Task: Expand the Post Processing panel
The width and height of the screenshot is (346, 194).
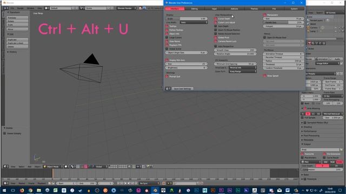Action: [x=311, y=135]
